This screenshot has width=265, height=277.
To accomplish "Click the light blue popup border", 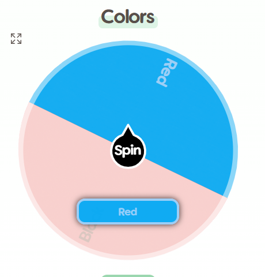I will [128, 200].
